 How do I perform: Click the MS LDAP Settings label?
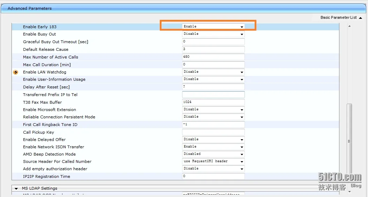point(40,188)
